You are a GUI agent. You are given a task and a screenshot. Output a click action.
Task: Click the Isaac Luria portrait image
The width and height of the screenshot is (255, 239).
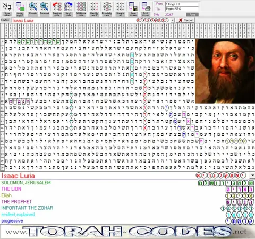click(225, 71)
